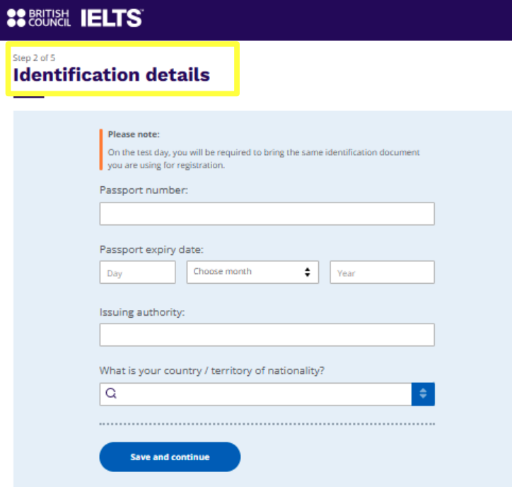512x487 pixels.
Task: Click the country / territory of nationality question label
Action: (x=212, y=371)
